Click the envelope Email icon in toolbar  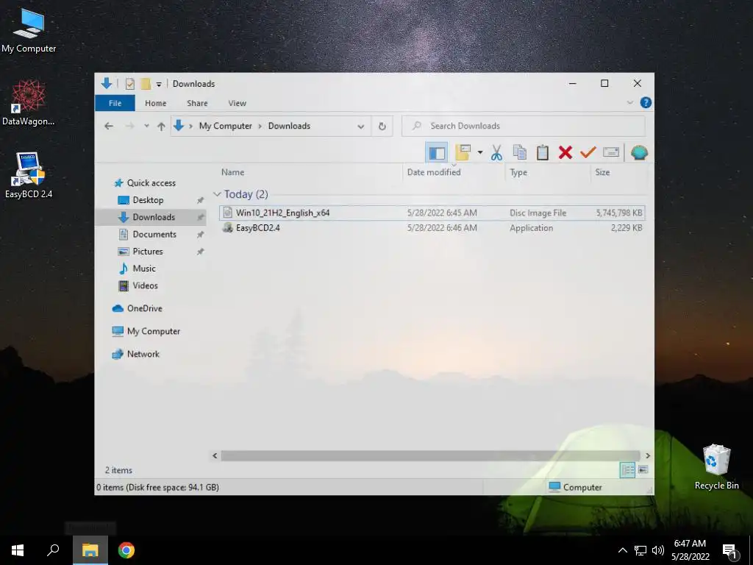(611, 152)
